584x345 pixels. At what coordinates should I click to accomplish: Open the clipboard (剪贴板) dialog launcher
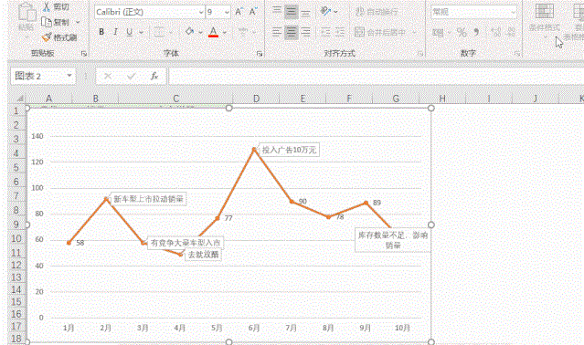click(84, 54)
